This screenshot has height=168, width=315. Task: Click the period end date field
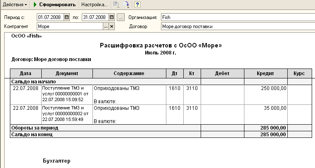pos(95,17)
